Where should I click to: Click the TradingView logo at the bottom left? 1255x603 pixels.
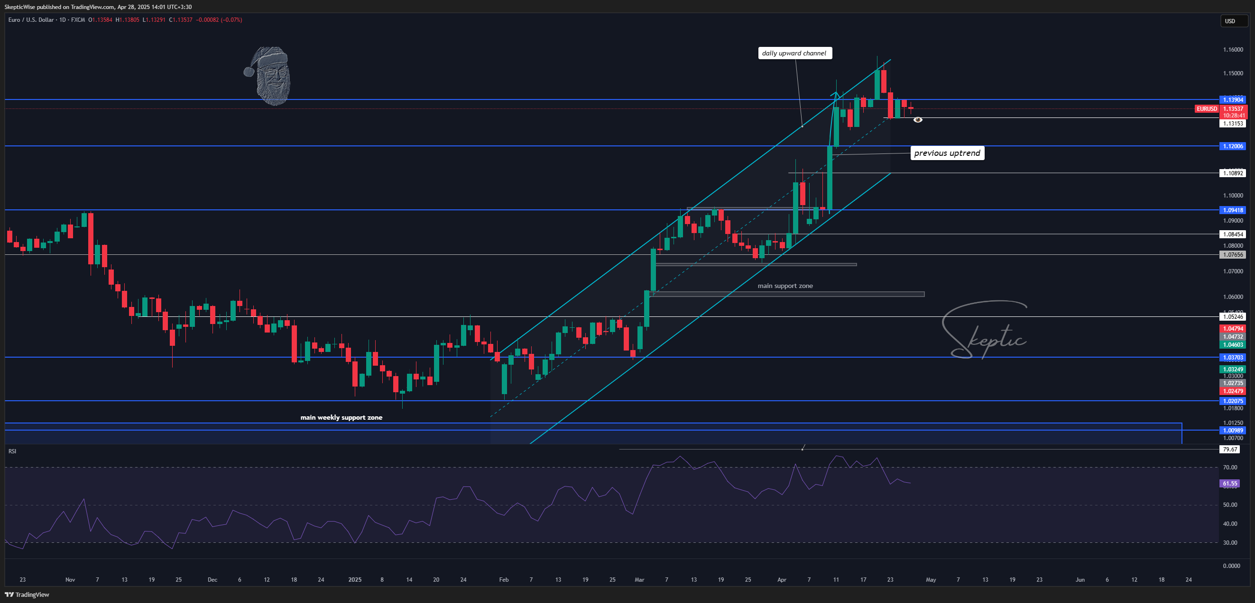tap(28, 594)
